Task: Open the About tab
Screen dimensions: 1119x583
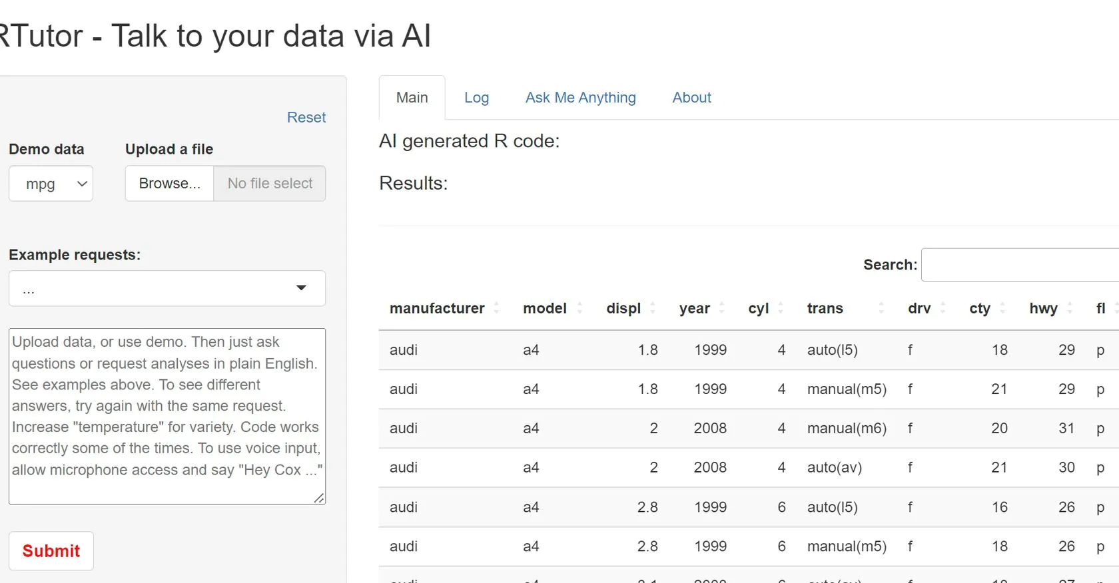Action: [691, 98]
